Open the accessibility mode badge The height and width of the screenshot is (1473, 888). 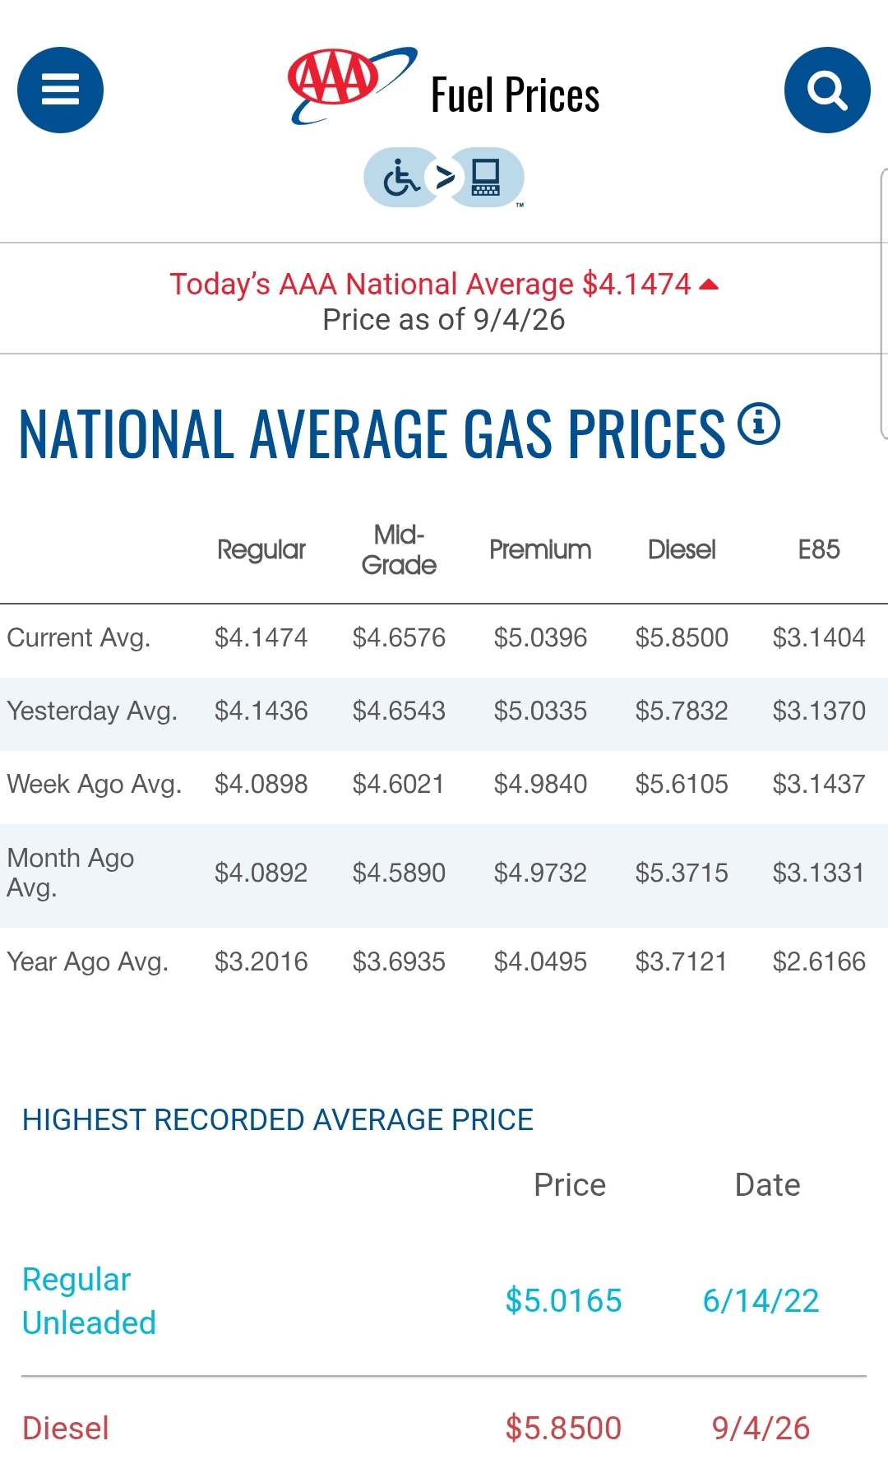coord(444,178)
